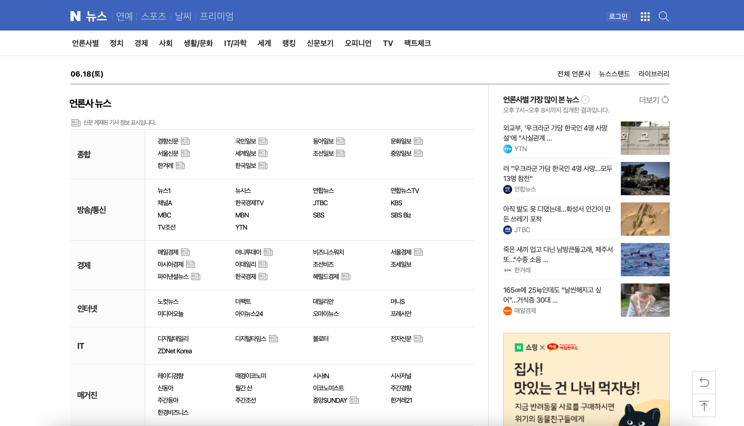Viewport: 744px width, 426px height.
Task: Open headline about 남방큰돌고래 제주서
Action: pyautogui.click(x=558, y=255)
